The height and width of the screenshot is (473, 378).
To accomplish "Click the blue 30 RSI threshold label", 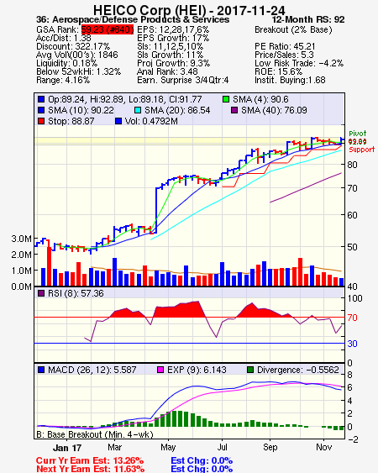I will (352, 344).
